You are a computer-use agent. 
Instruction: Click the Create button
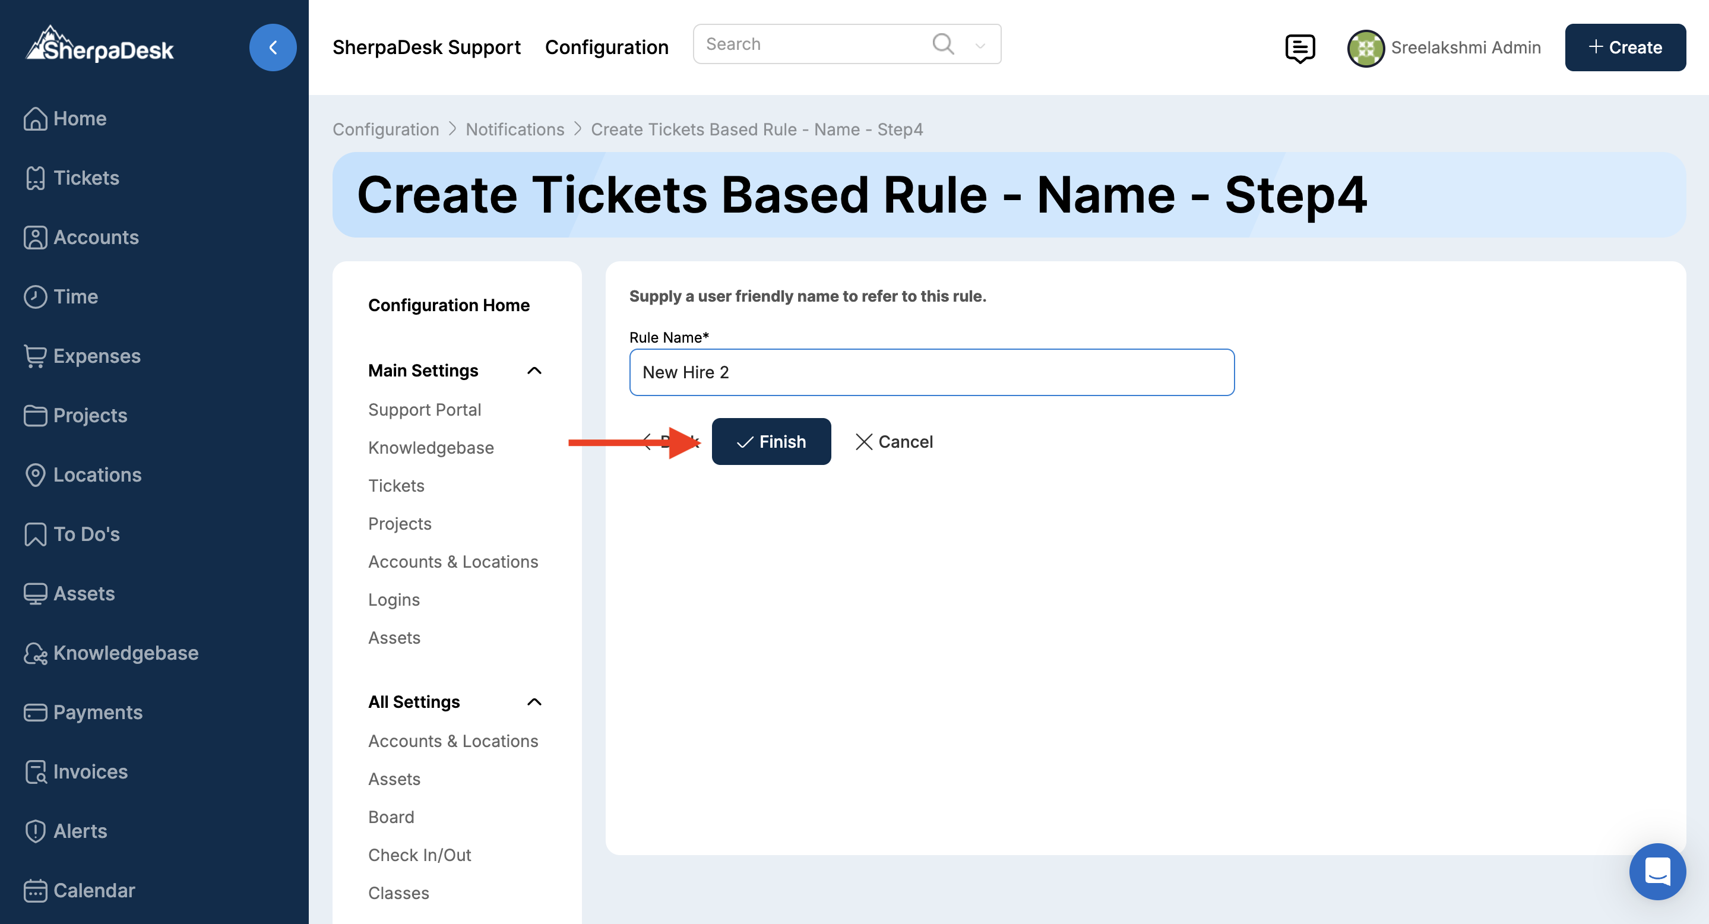(1625, 48)
